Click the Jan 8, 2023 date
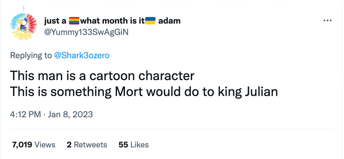The image size is (344, 159). 71,114
